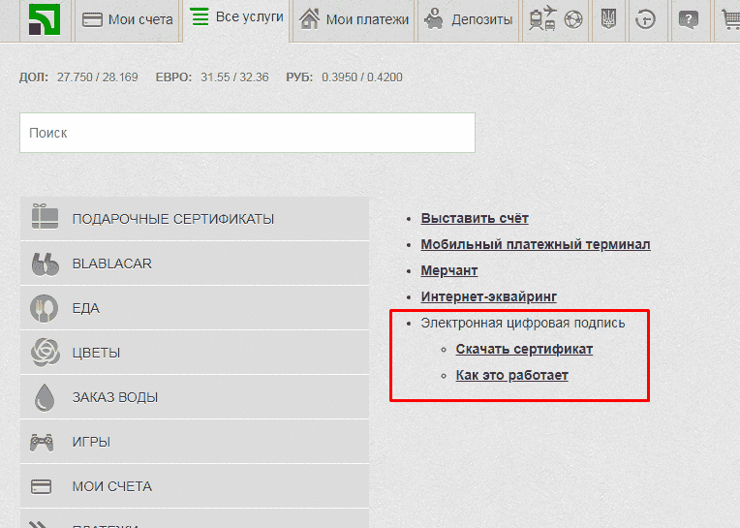740x528 pixels.
Task: Open the help question mark icon
Action: [688, 19]
